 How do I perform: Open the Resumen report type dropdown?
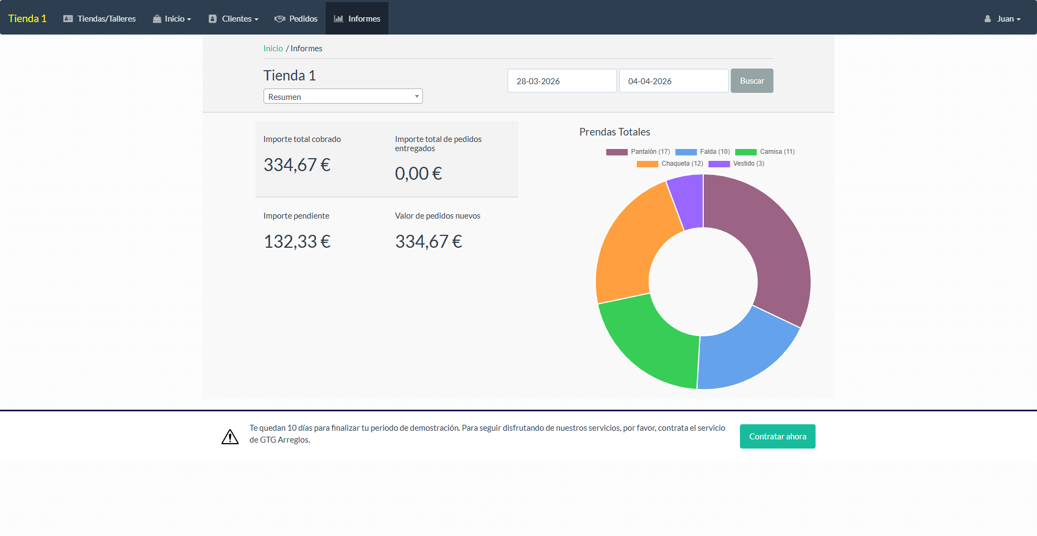point(343,97)
